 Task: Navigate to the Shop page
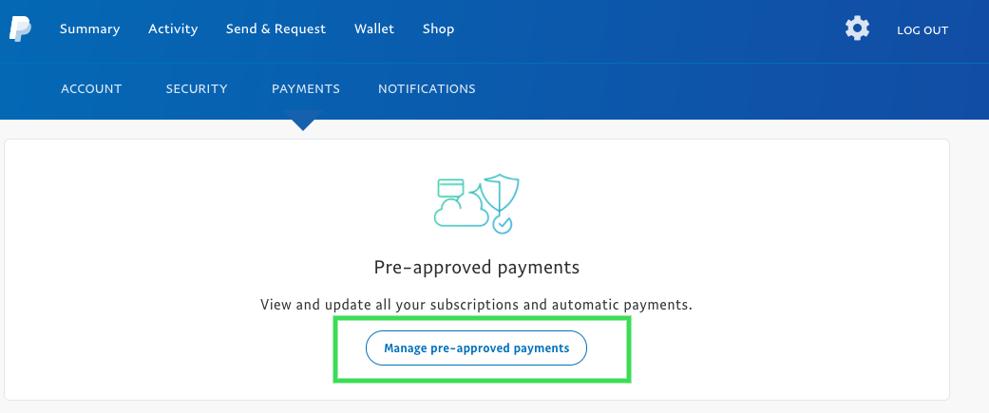(x=438, y=29)
